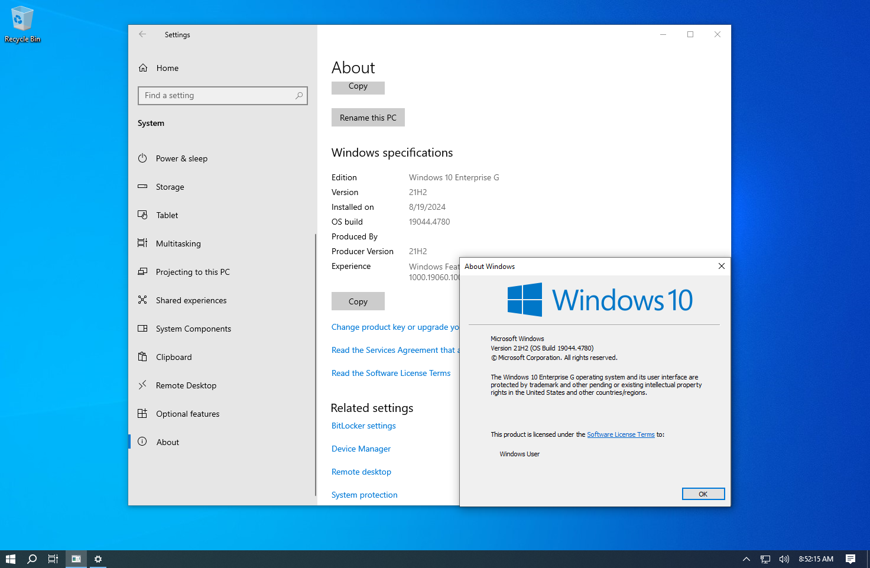
Task: Click the Power & sleep icon
Action: (x=142, y=158)
